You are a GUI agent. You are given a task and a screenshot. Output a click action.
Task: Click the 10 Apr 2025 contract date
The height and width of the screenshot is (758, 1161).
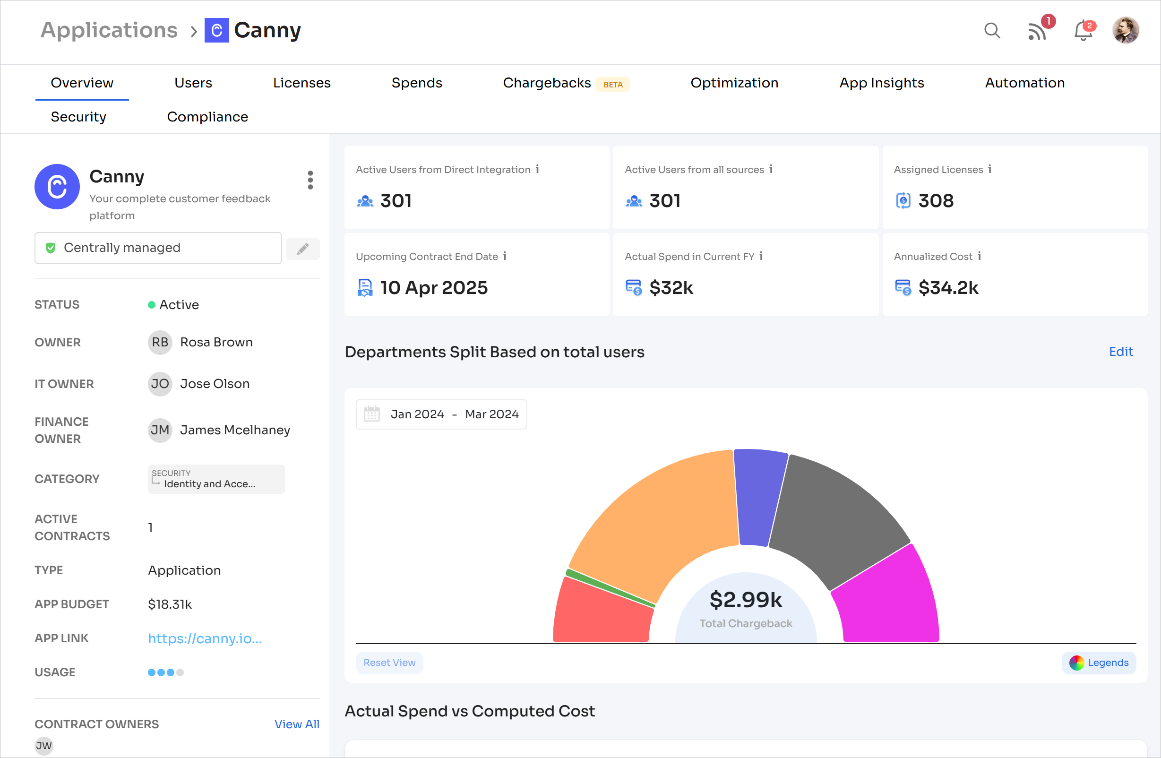434,287
